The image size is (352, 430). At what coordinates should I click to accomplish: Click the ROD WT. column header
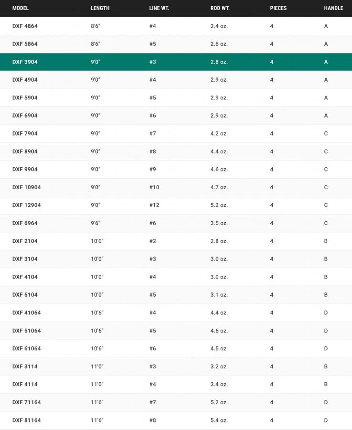pos(220,8)
